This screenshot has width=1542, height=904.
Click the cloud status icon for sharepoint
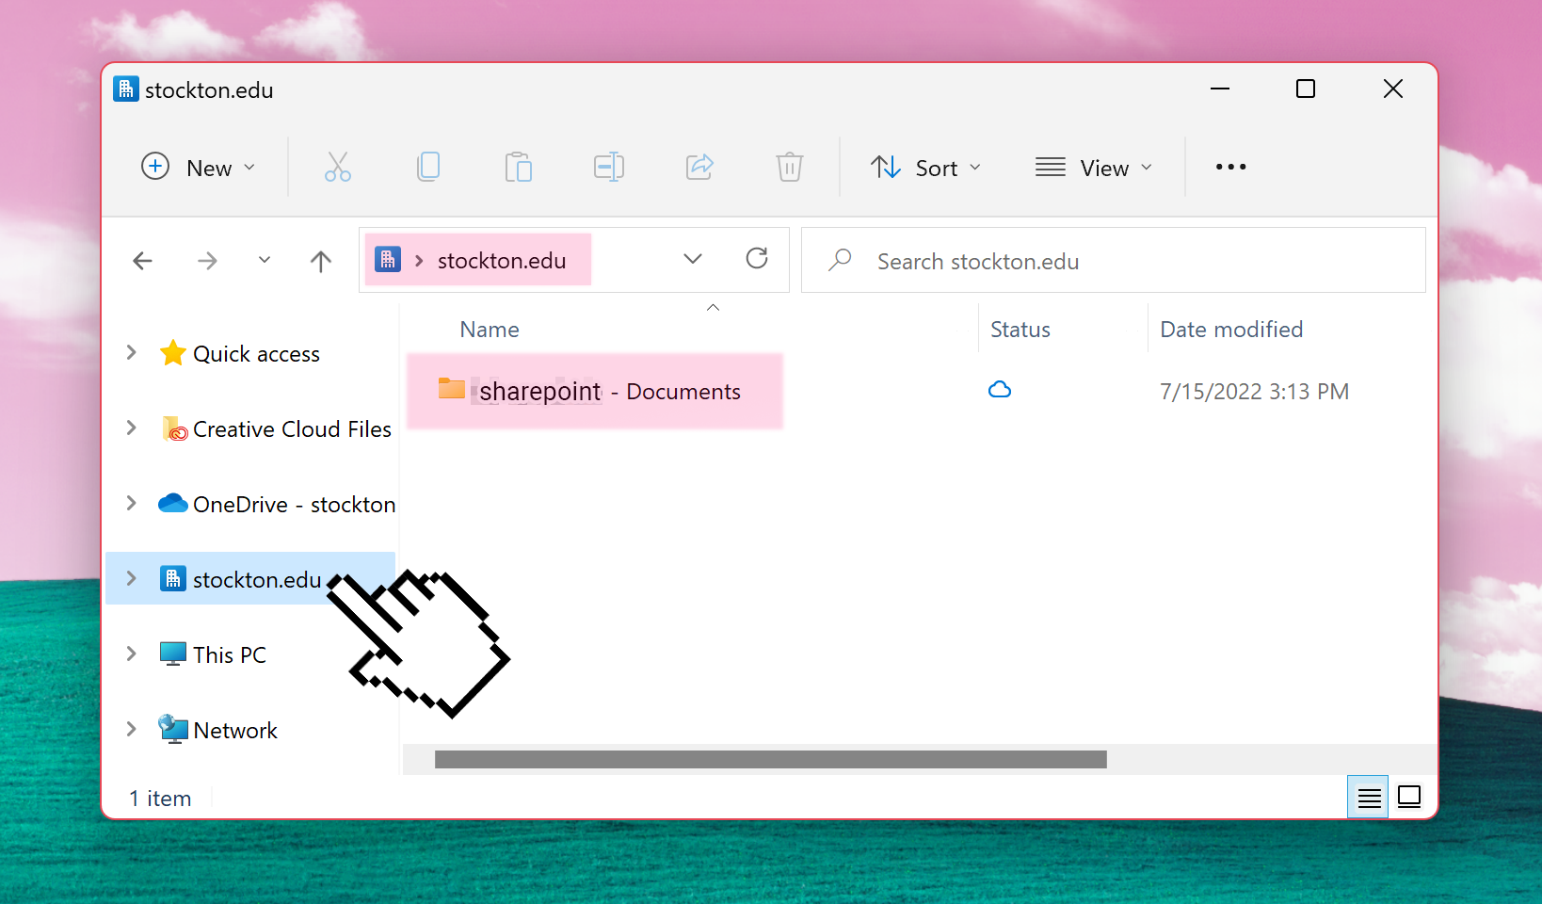[1000, 389]
